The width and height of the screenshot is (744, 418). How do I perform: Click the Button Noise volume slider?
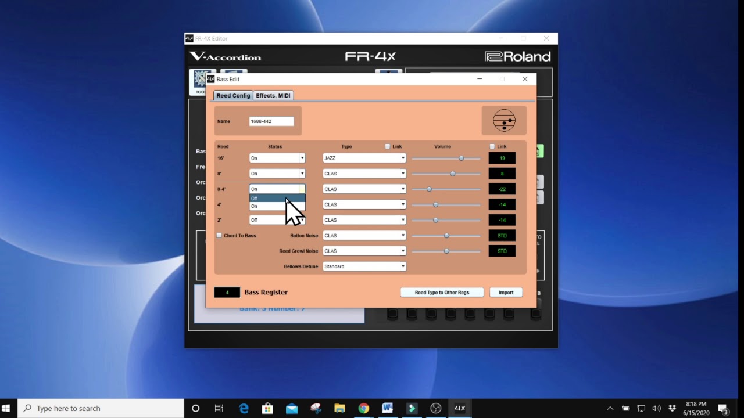point(446,236)
